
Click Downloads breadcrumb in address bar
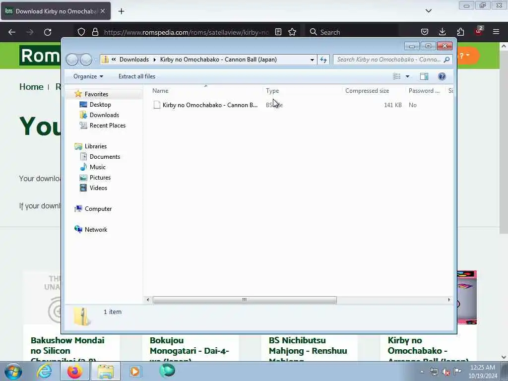(x=134, y=60)
